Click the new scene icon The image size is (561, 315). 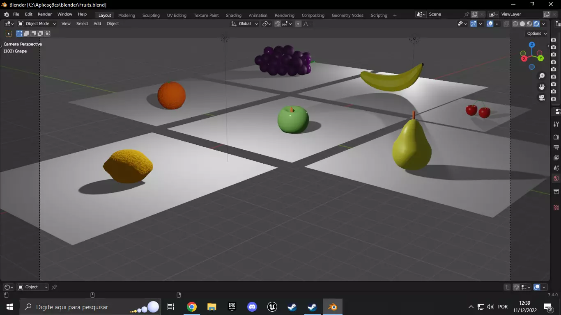click(x=475, y=14)
